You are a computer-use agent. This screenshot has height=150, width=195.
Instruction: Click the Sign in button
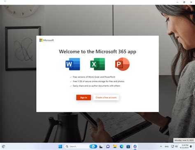[x=84, y=97]
